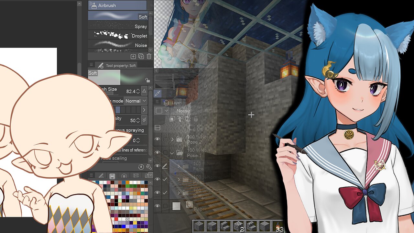Hide the Body folder layer

tap(158, 193)
